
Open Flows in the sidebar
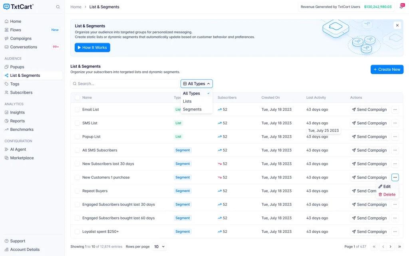[32, 30]
